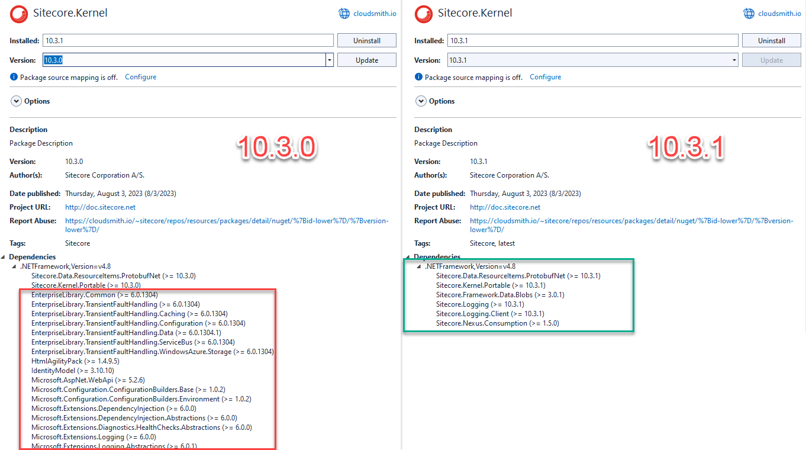Viewport: 806px width, 450px height.
Task: Click Sitecore.Kernel title in left panel
Action: click(70, 13)
